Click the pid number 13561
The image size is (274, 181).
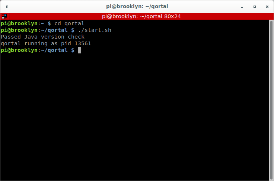click(83, 43)
